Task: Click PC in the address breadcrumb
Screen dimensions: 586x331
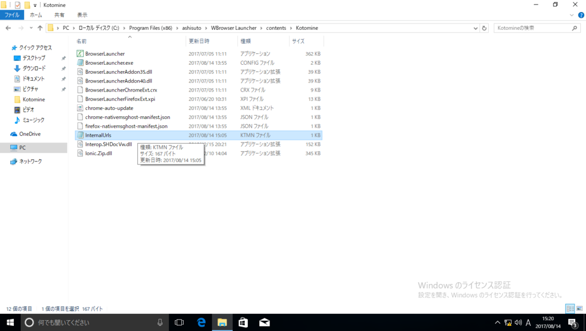Action: (x=66, y=28)
